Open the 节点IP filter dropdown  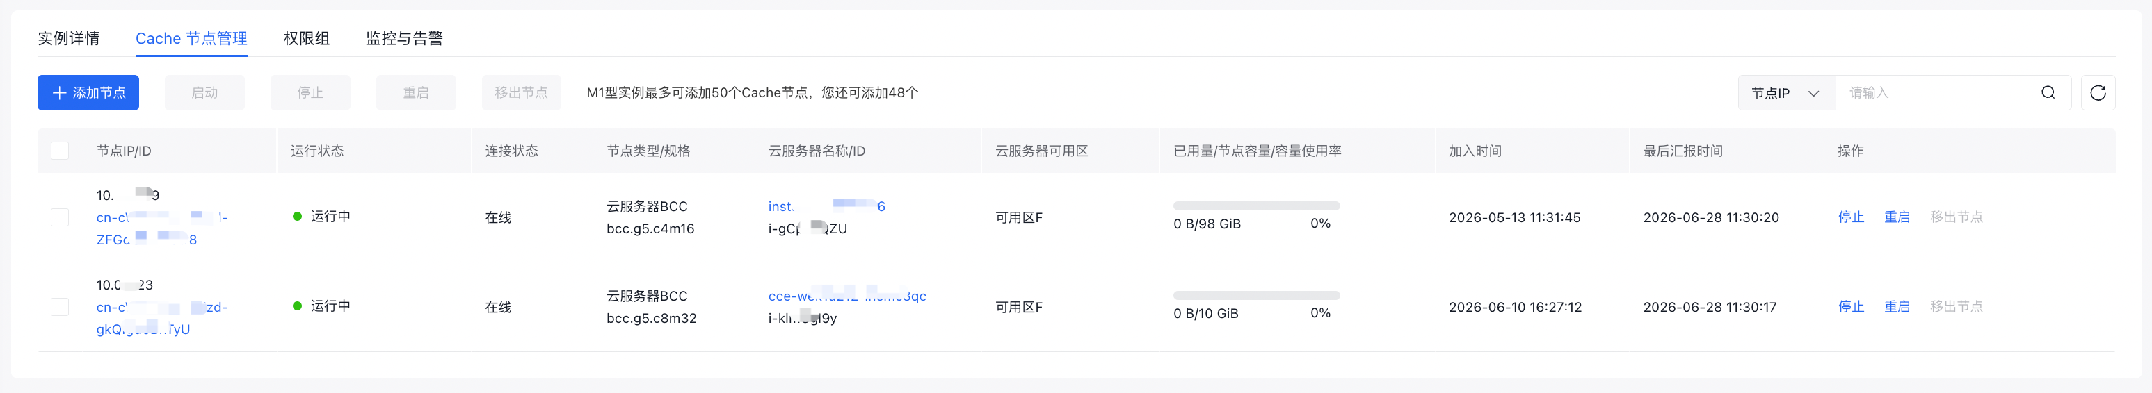click(x=1786, y=92)
